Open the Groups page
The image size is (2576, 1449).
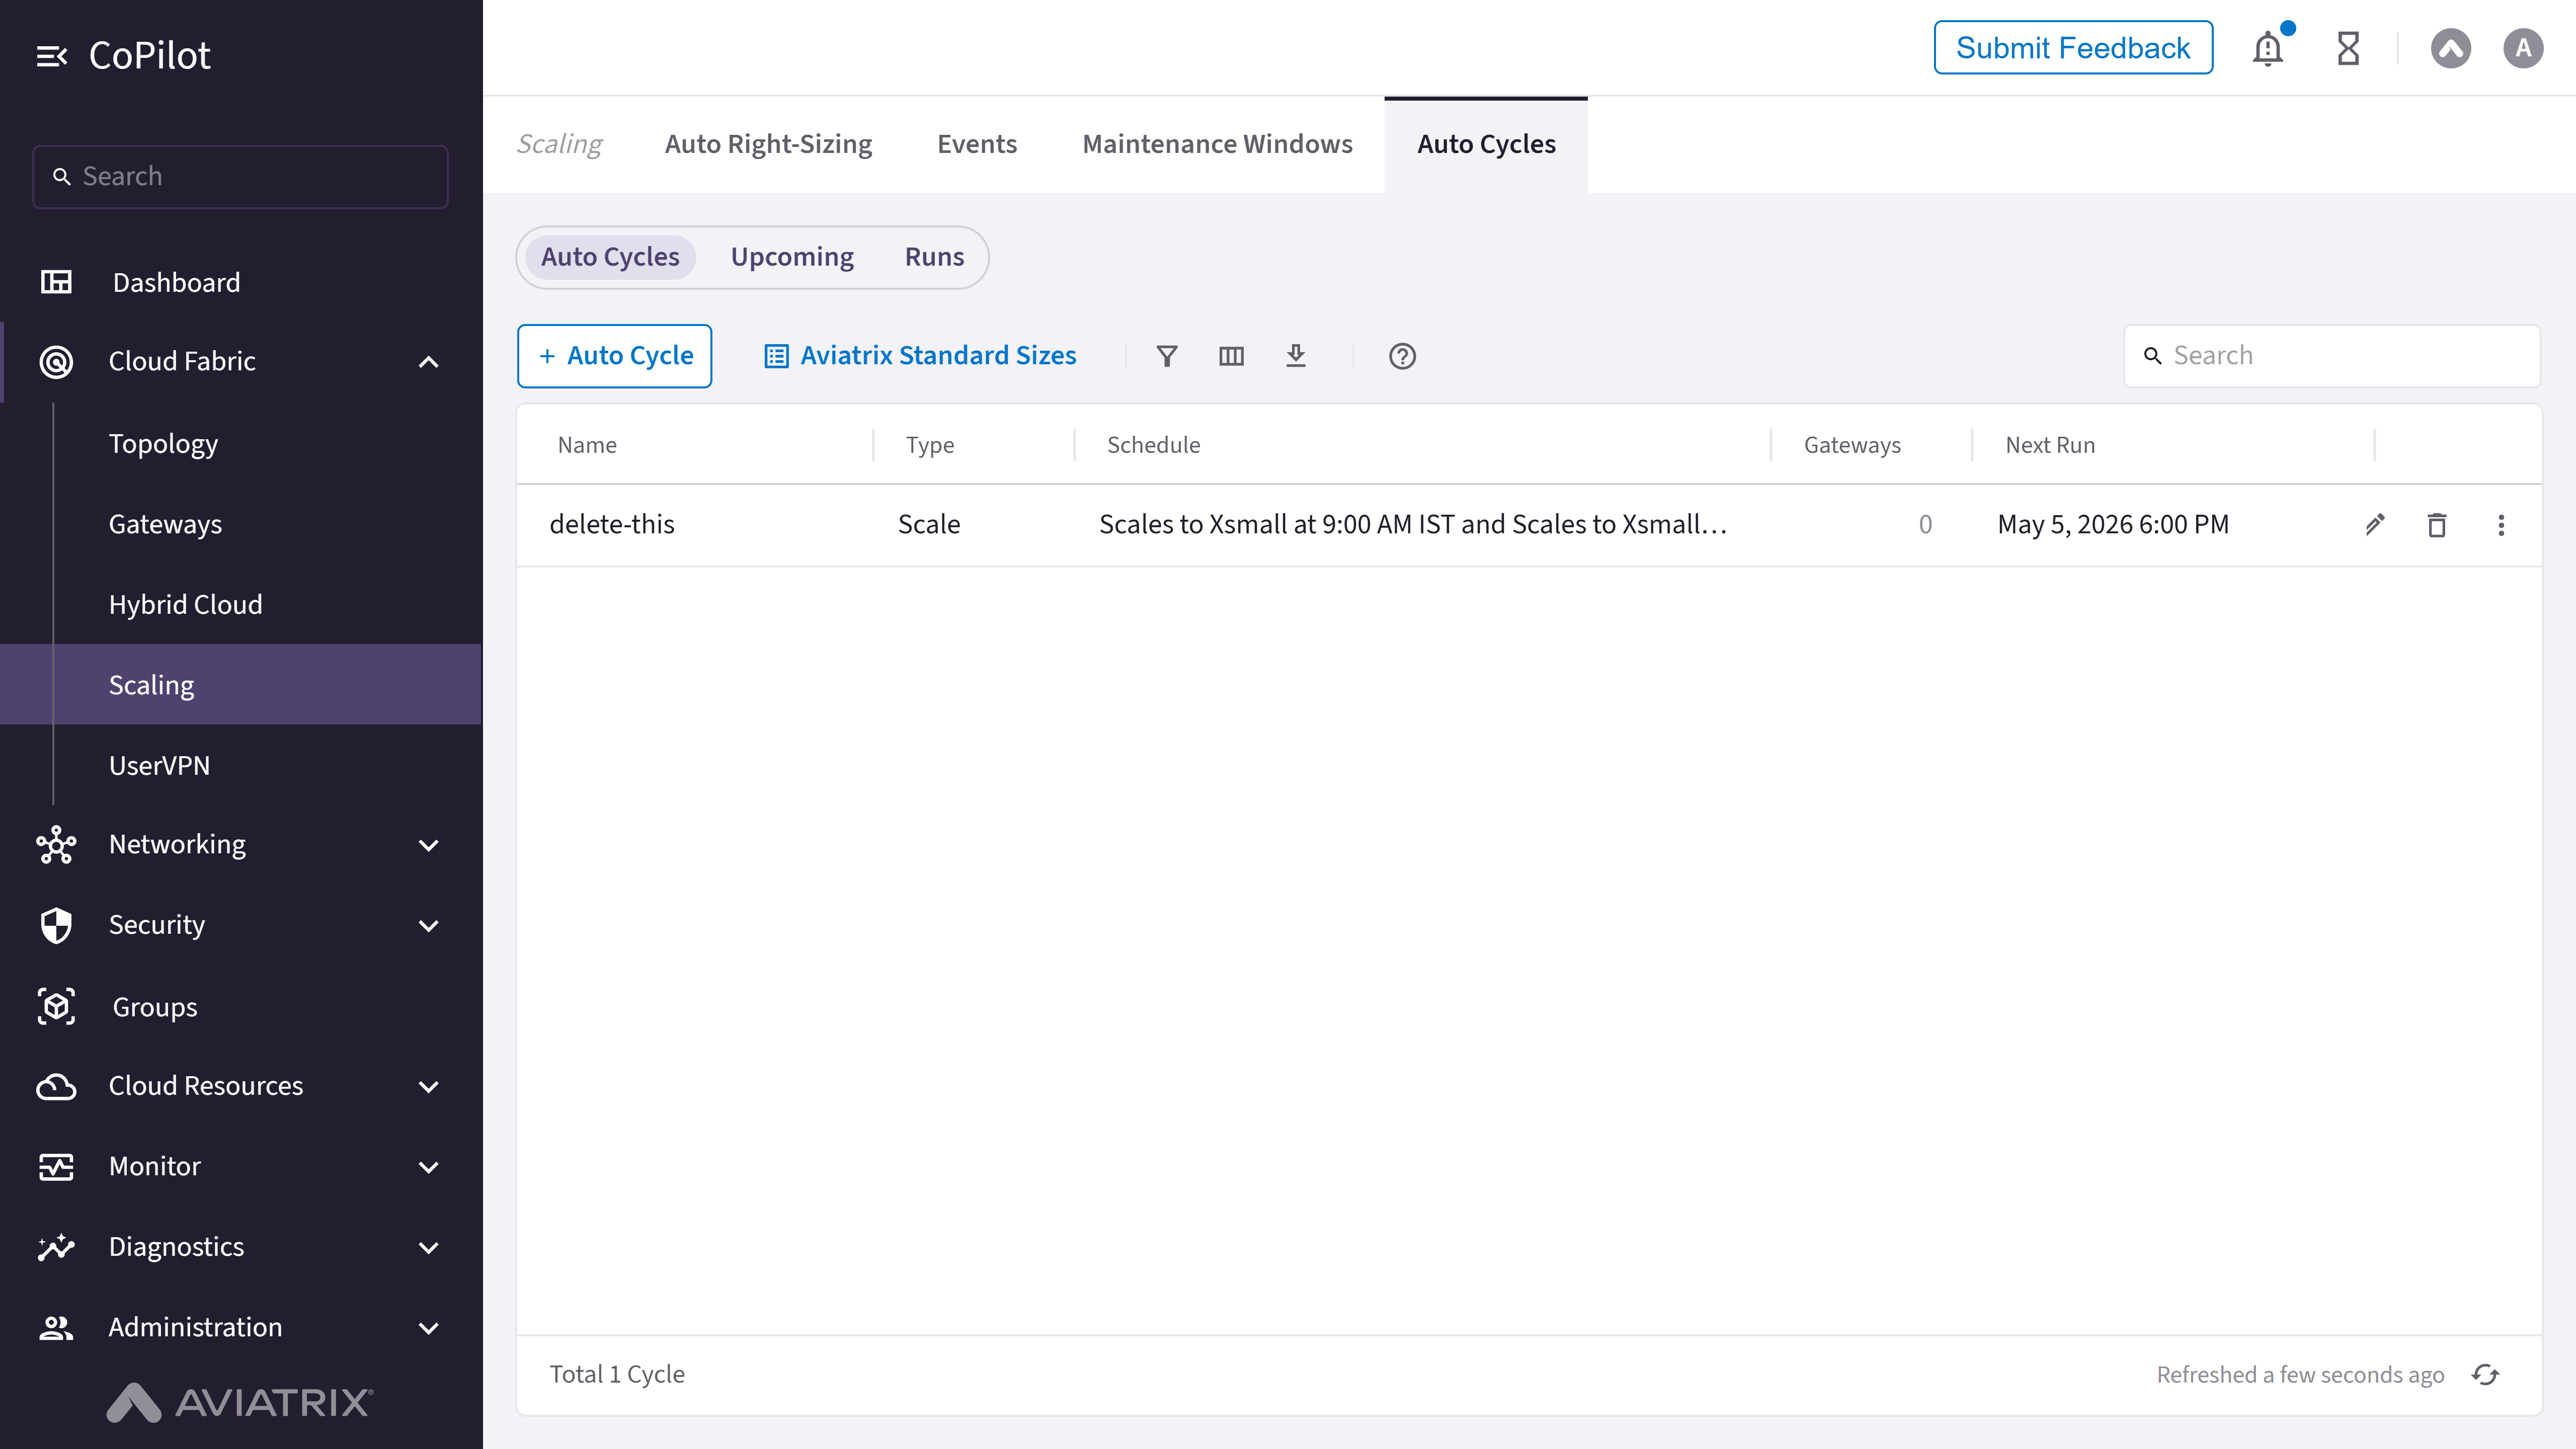(155, 1007)
